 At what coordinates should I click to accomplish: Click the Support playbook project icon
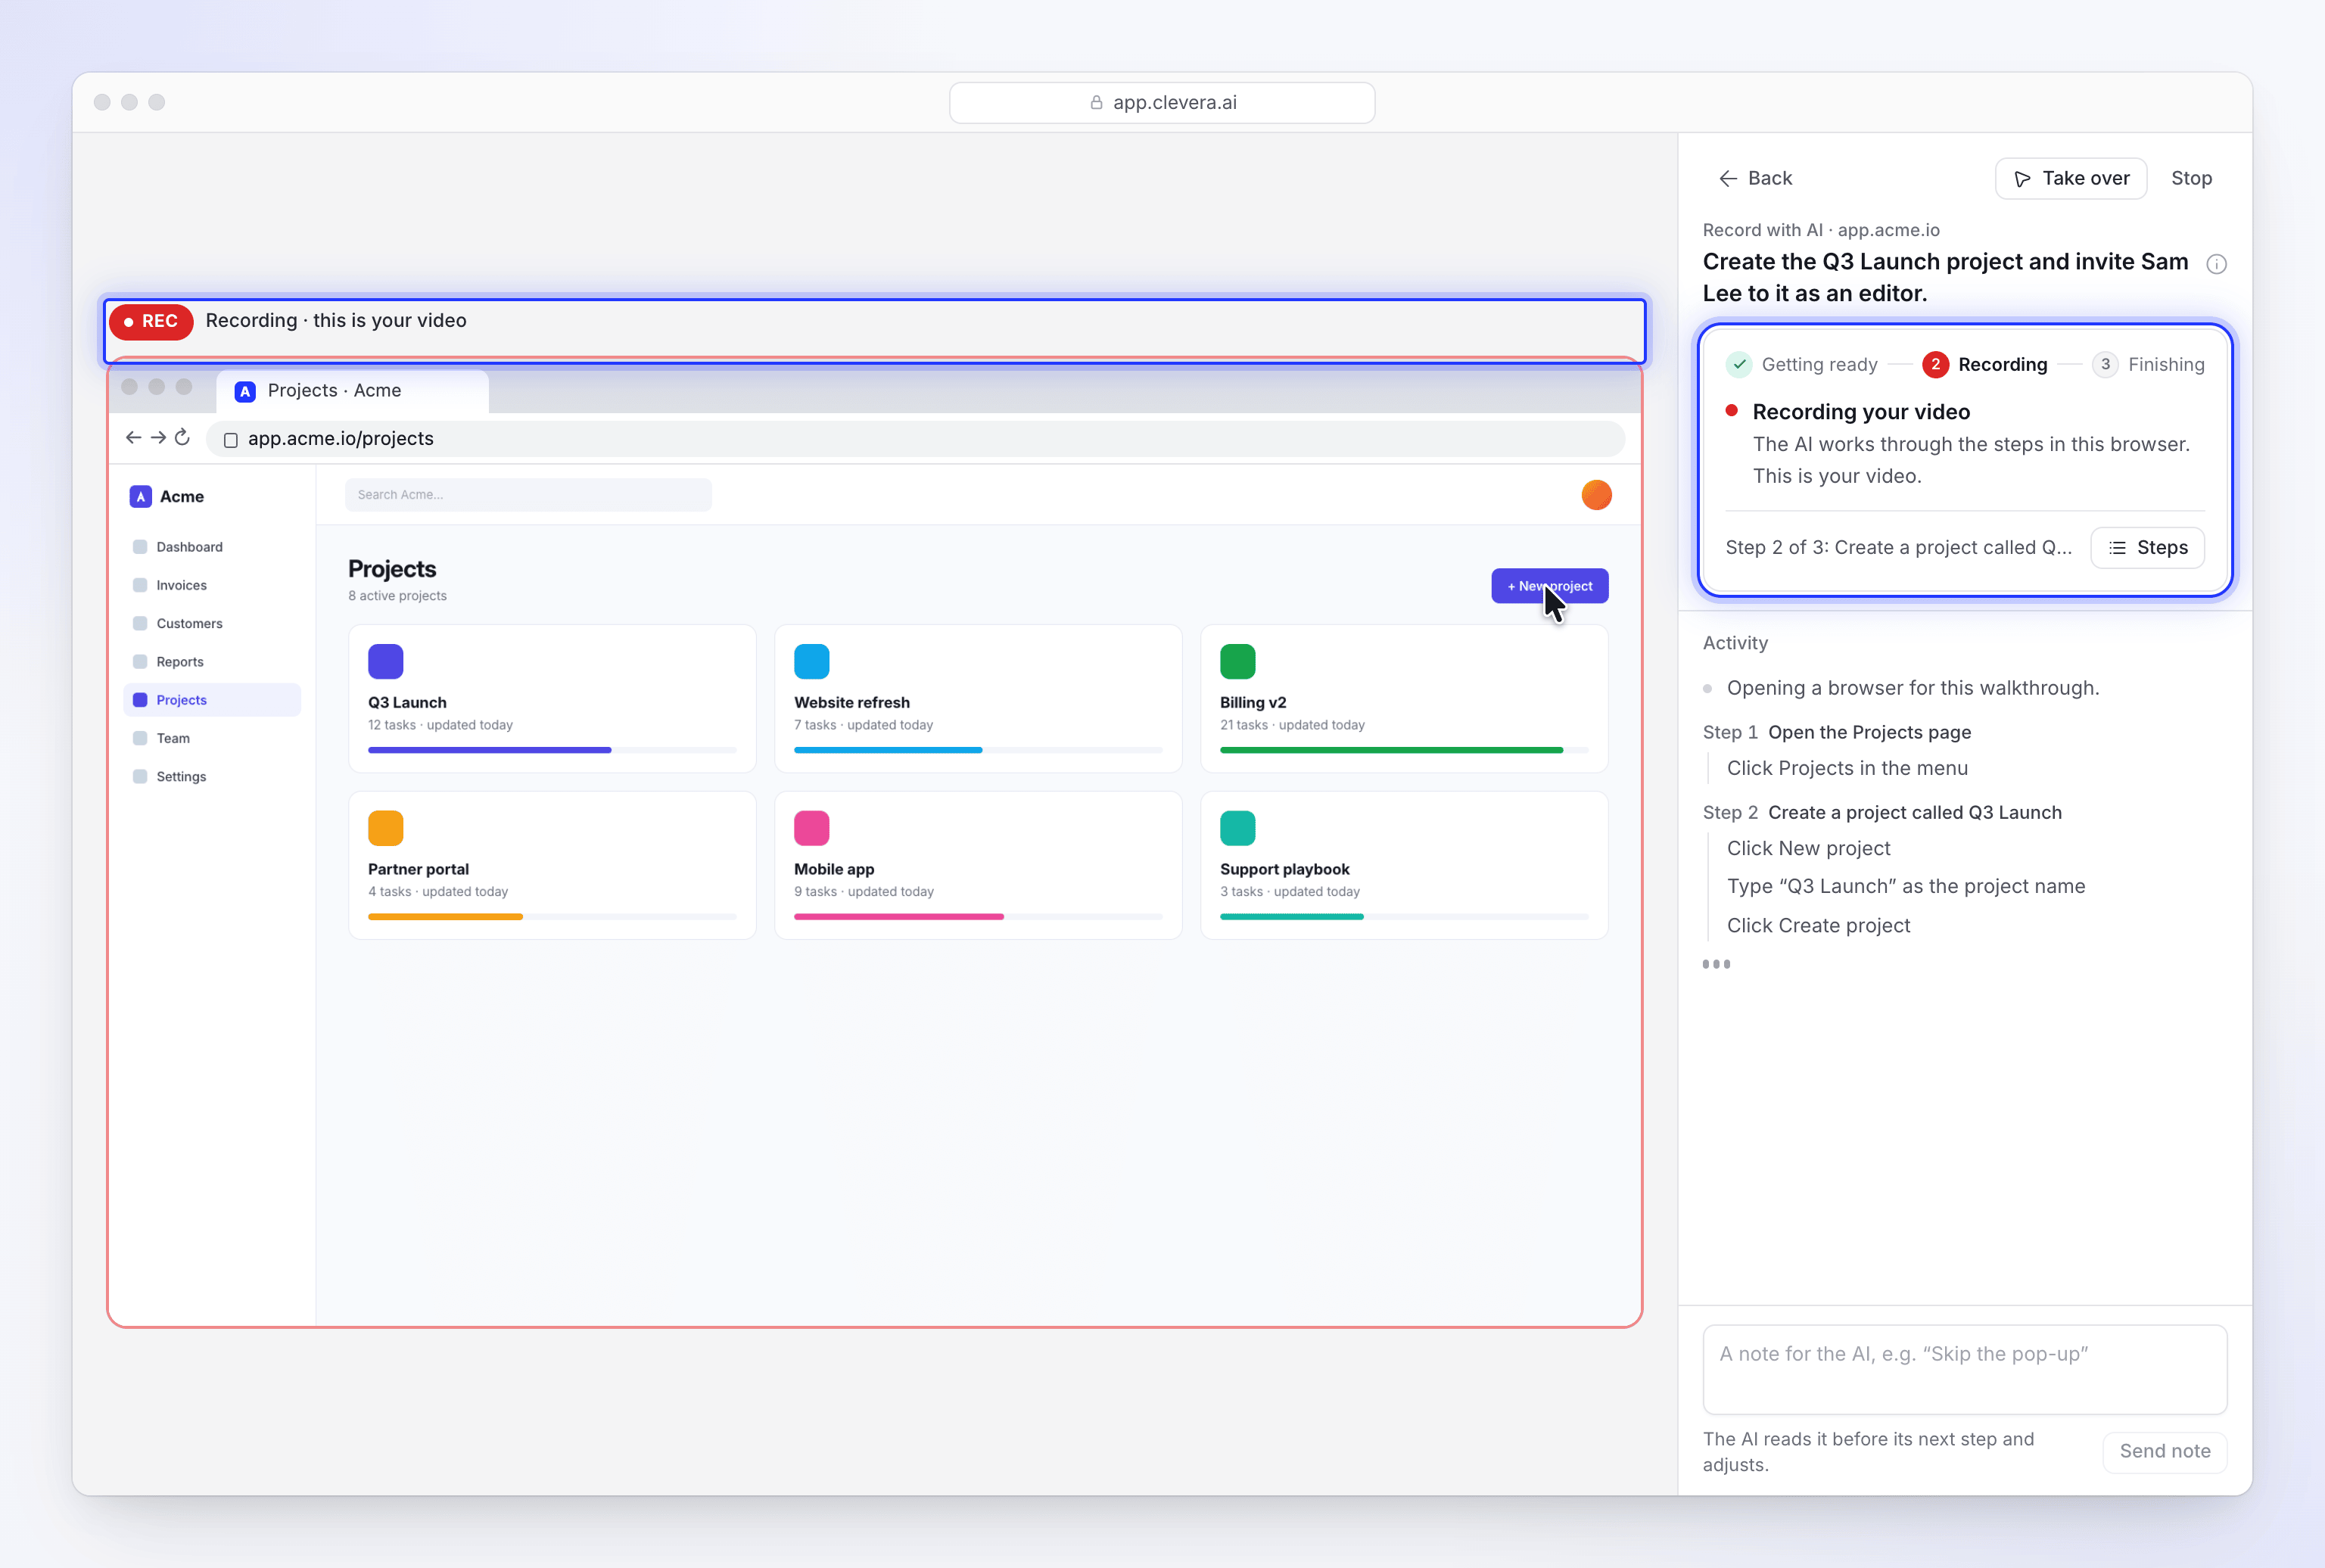pyautogui.click(x=1237, y=828)
